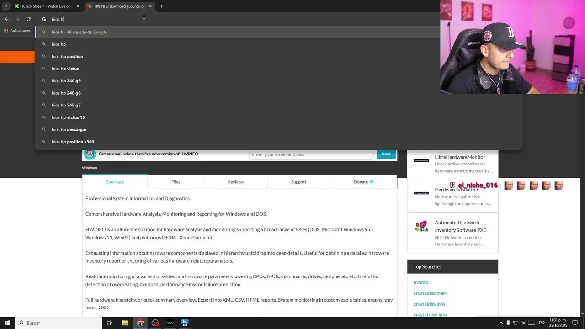Image resolution: width=585 pixels, height=329 pixels.
Task: Open the Files tab
Action: tap(176, 182)
